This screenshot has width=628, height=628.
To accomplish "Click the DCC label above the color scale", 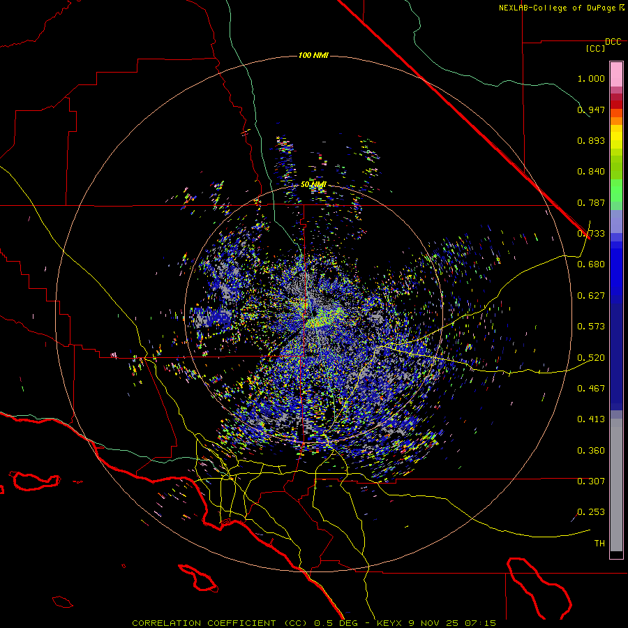I will [613, 42].
